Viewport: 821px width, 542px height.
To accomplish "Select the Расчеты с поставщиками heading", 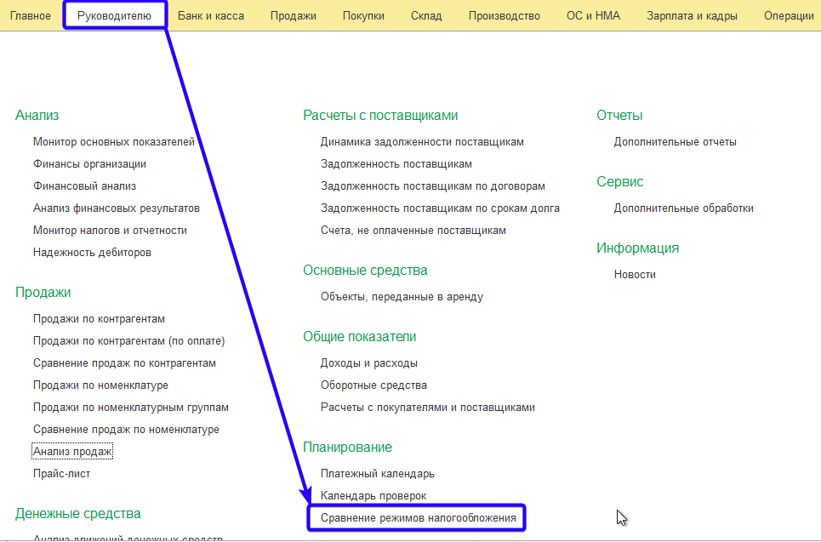I will (x=380, y=115).
